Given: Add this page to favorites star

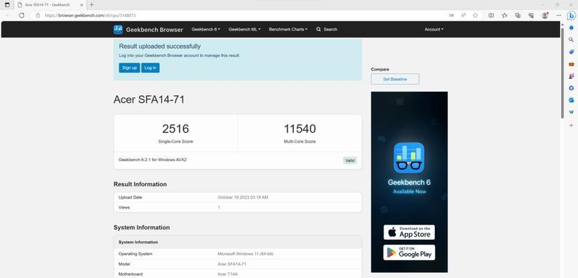Looking at the screenshot, I should (x=475, y=15).
